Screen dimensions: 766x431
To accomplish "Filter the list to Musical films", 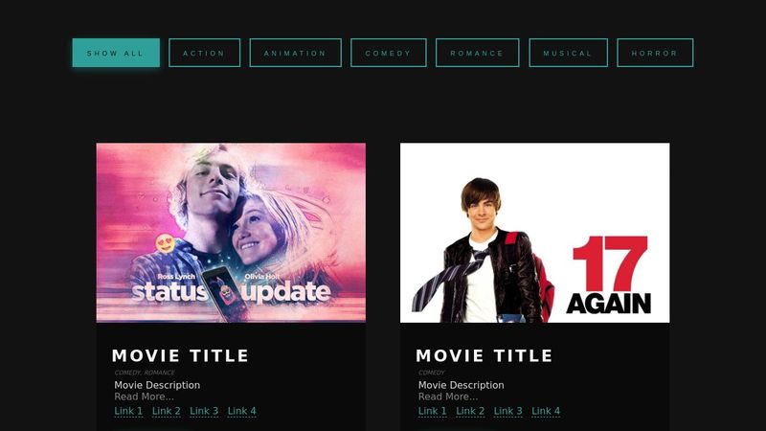I will point(568,53).
